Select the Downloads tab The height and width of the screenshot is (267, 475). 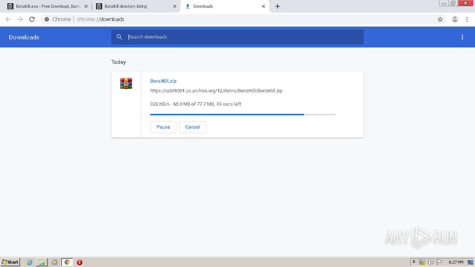click(x=225, y=6)
